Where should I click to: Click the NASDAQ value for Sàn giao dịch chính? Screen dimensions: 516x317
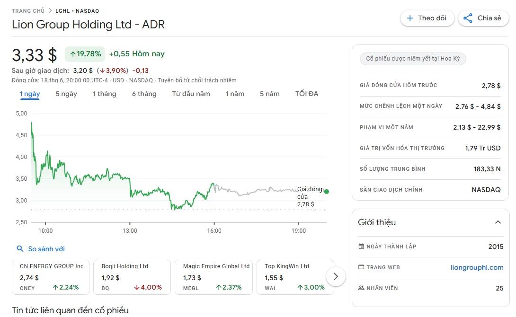coord(486,190)
